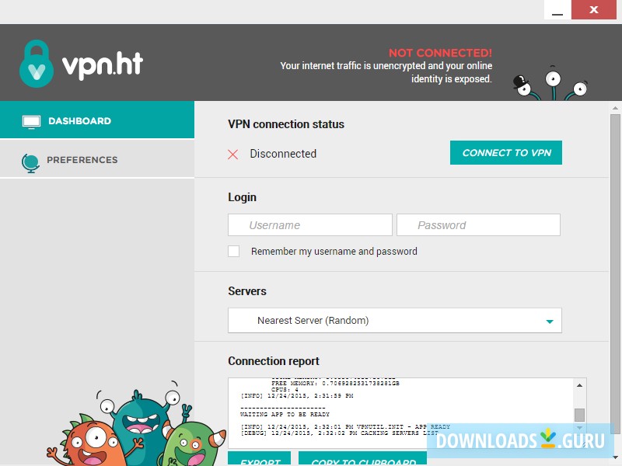Enable Remember my username and password
The image size is (622, 466).
pos(233,251)
